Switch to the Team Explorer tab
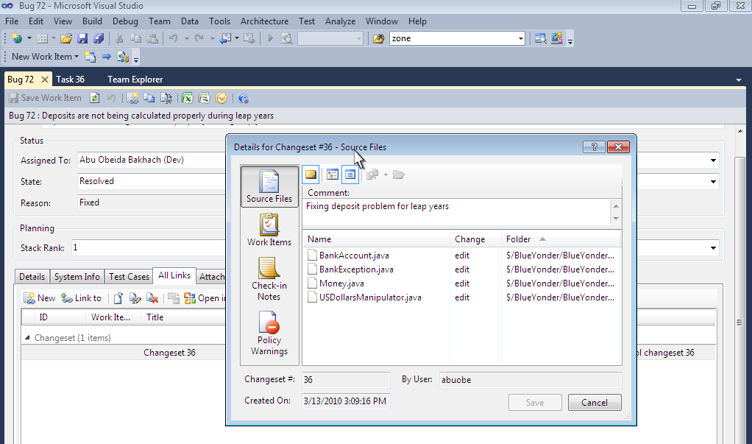Screen dimensions: 752x444 coord(135,80)
